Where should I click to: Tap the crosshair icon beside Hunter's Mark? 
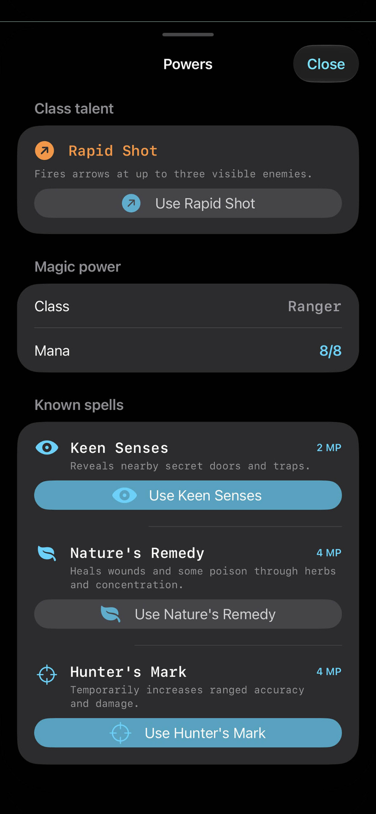pos(47,674)
